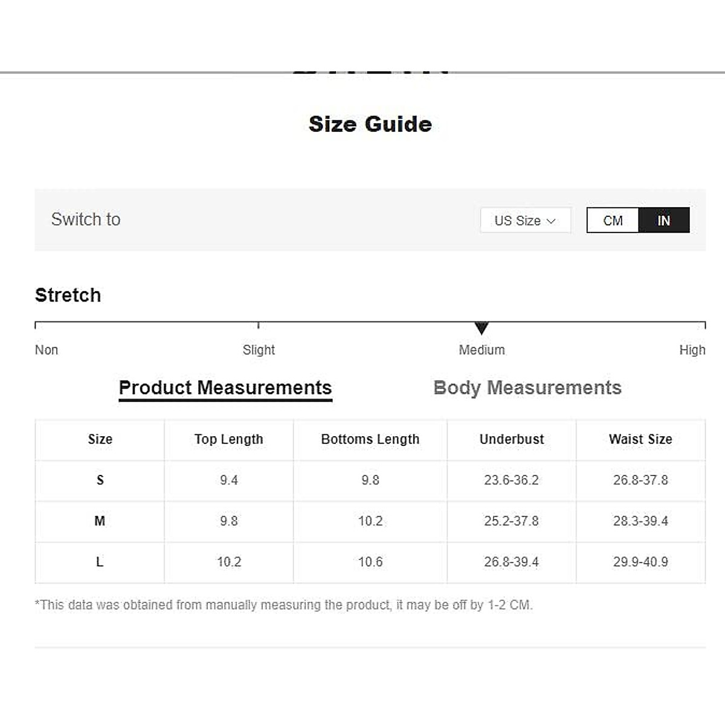This screenshot has width=725, height=725.
Task: Click the Size column header
Action: (100, 439)
